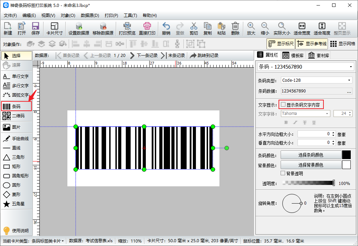Open the 打印(P) menu

[x=111, y=16]
